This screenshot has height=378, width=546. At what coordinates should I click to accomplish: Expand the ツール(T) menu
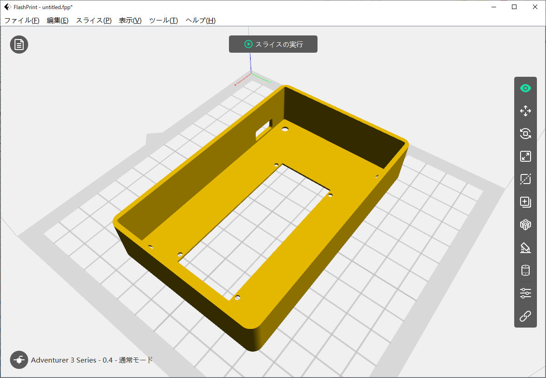(164, 20)
